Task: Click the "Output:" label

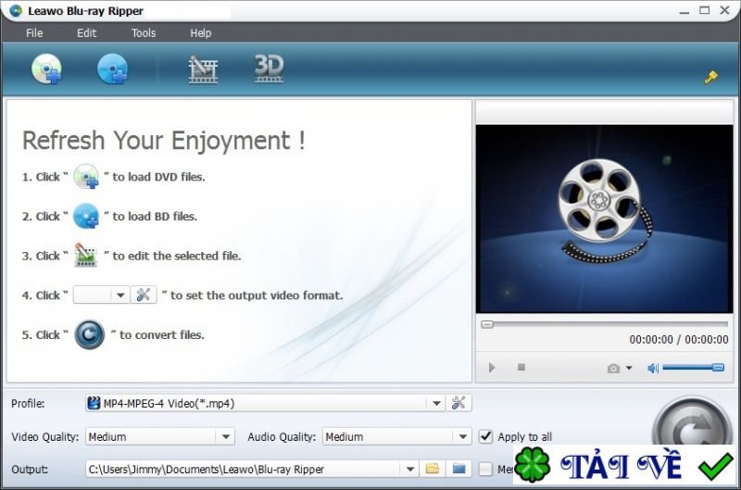Action: point(30,470)
